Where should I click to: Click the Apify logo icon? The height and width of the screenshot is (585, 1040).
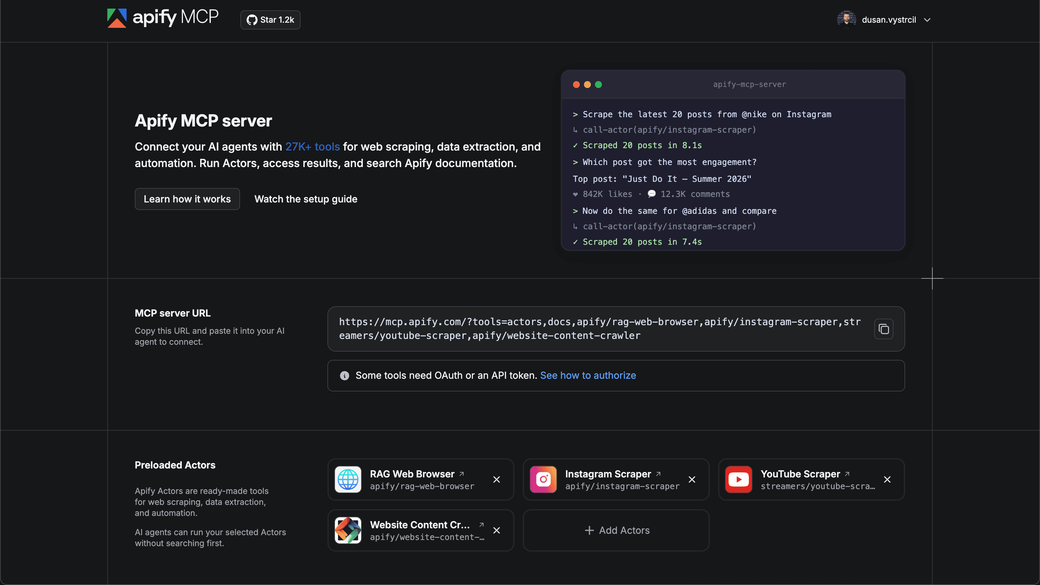[117, 18]
